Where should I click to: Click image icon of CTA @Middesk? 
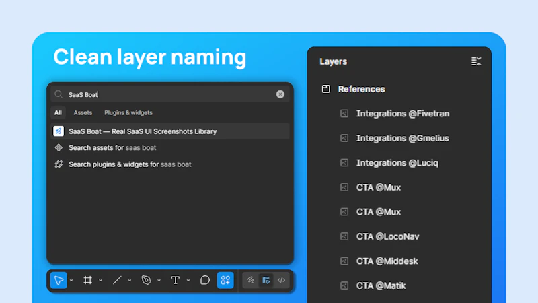point(344,261)
